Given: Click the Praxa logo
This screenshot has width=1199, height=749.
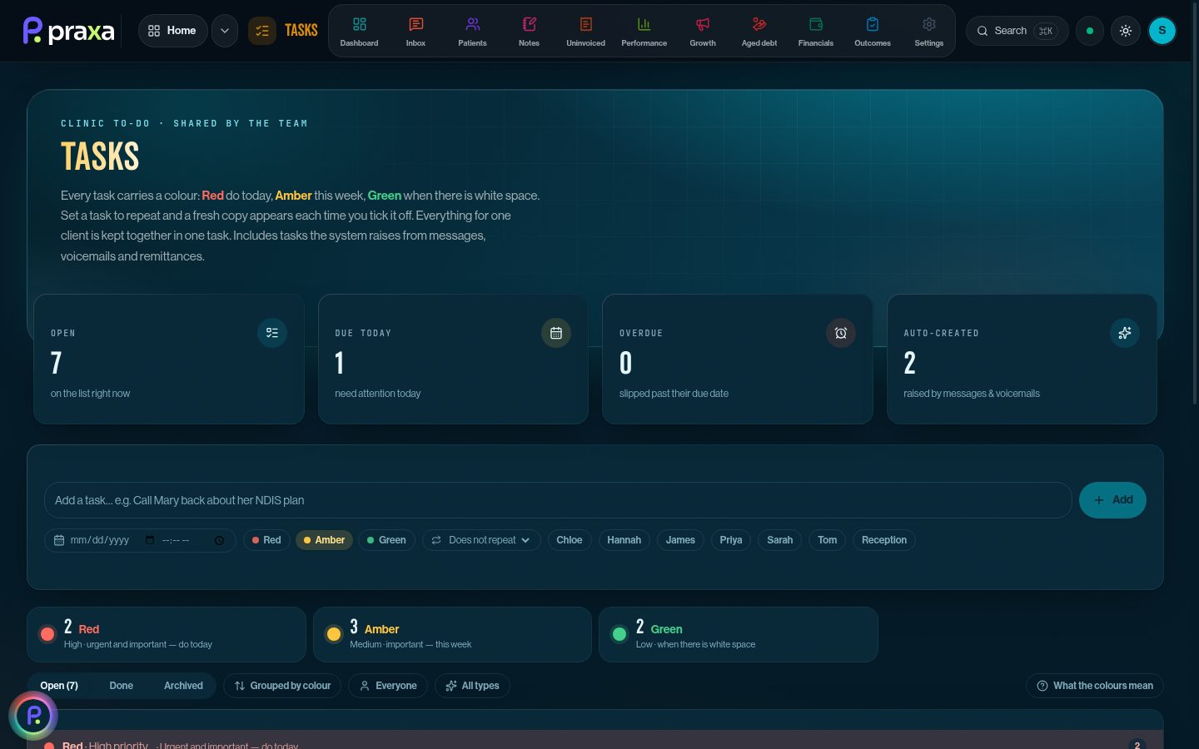Looking at the screenshot, I should click(68, 31).
